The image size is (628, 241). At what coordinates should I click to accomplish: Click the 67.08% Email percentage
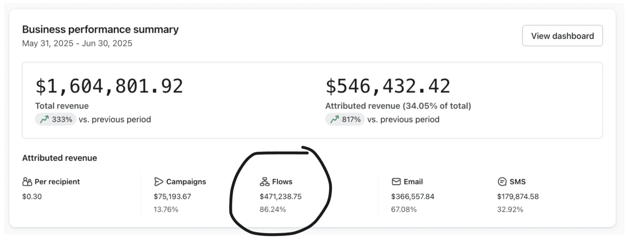click(404, 209)
